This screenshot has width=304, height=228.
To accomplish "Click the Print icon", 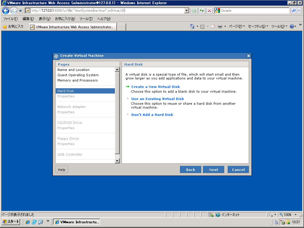I will point(220,26).
